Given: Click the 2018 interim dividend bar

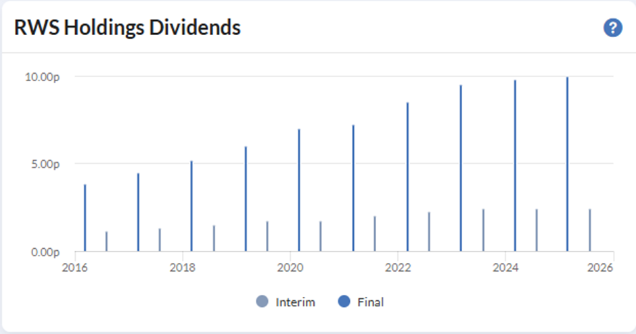Looking at the screenshot, I should 214,239.
